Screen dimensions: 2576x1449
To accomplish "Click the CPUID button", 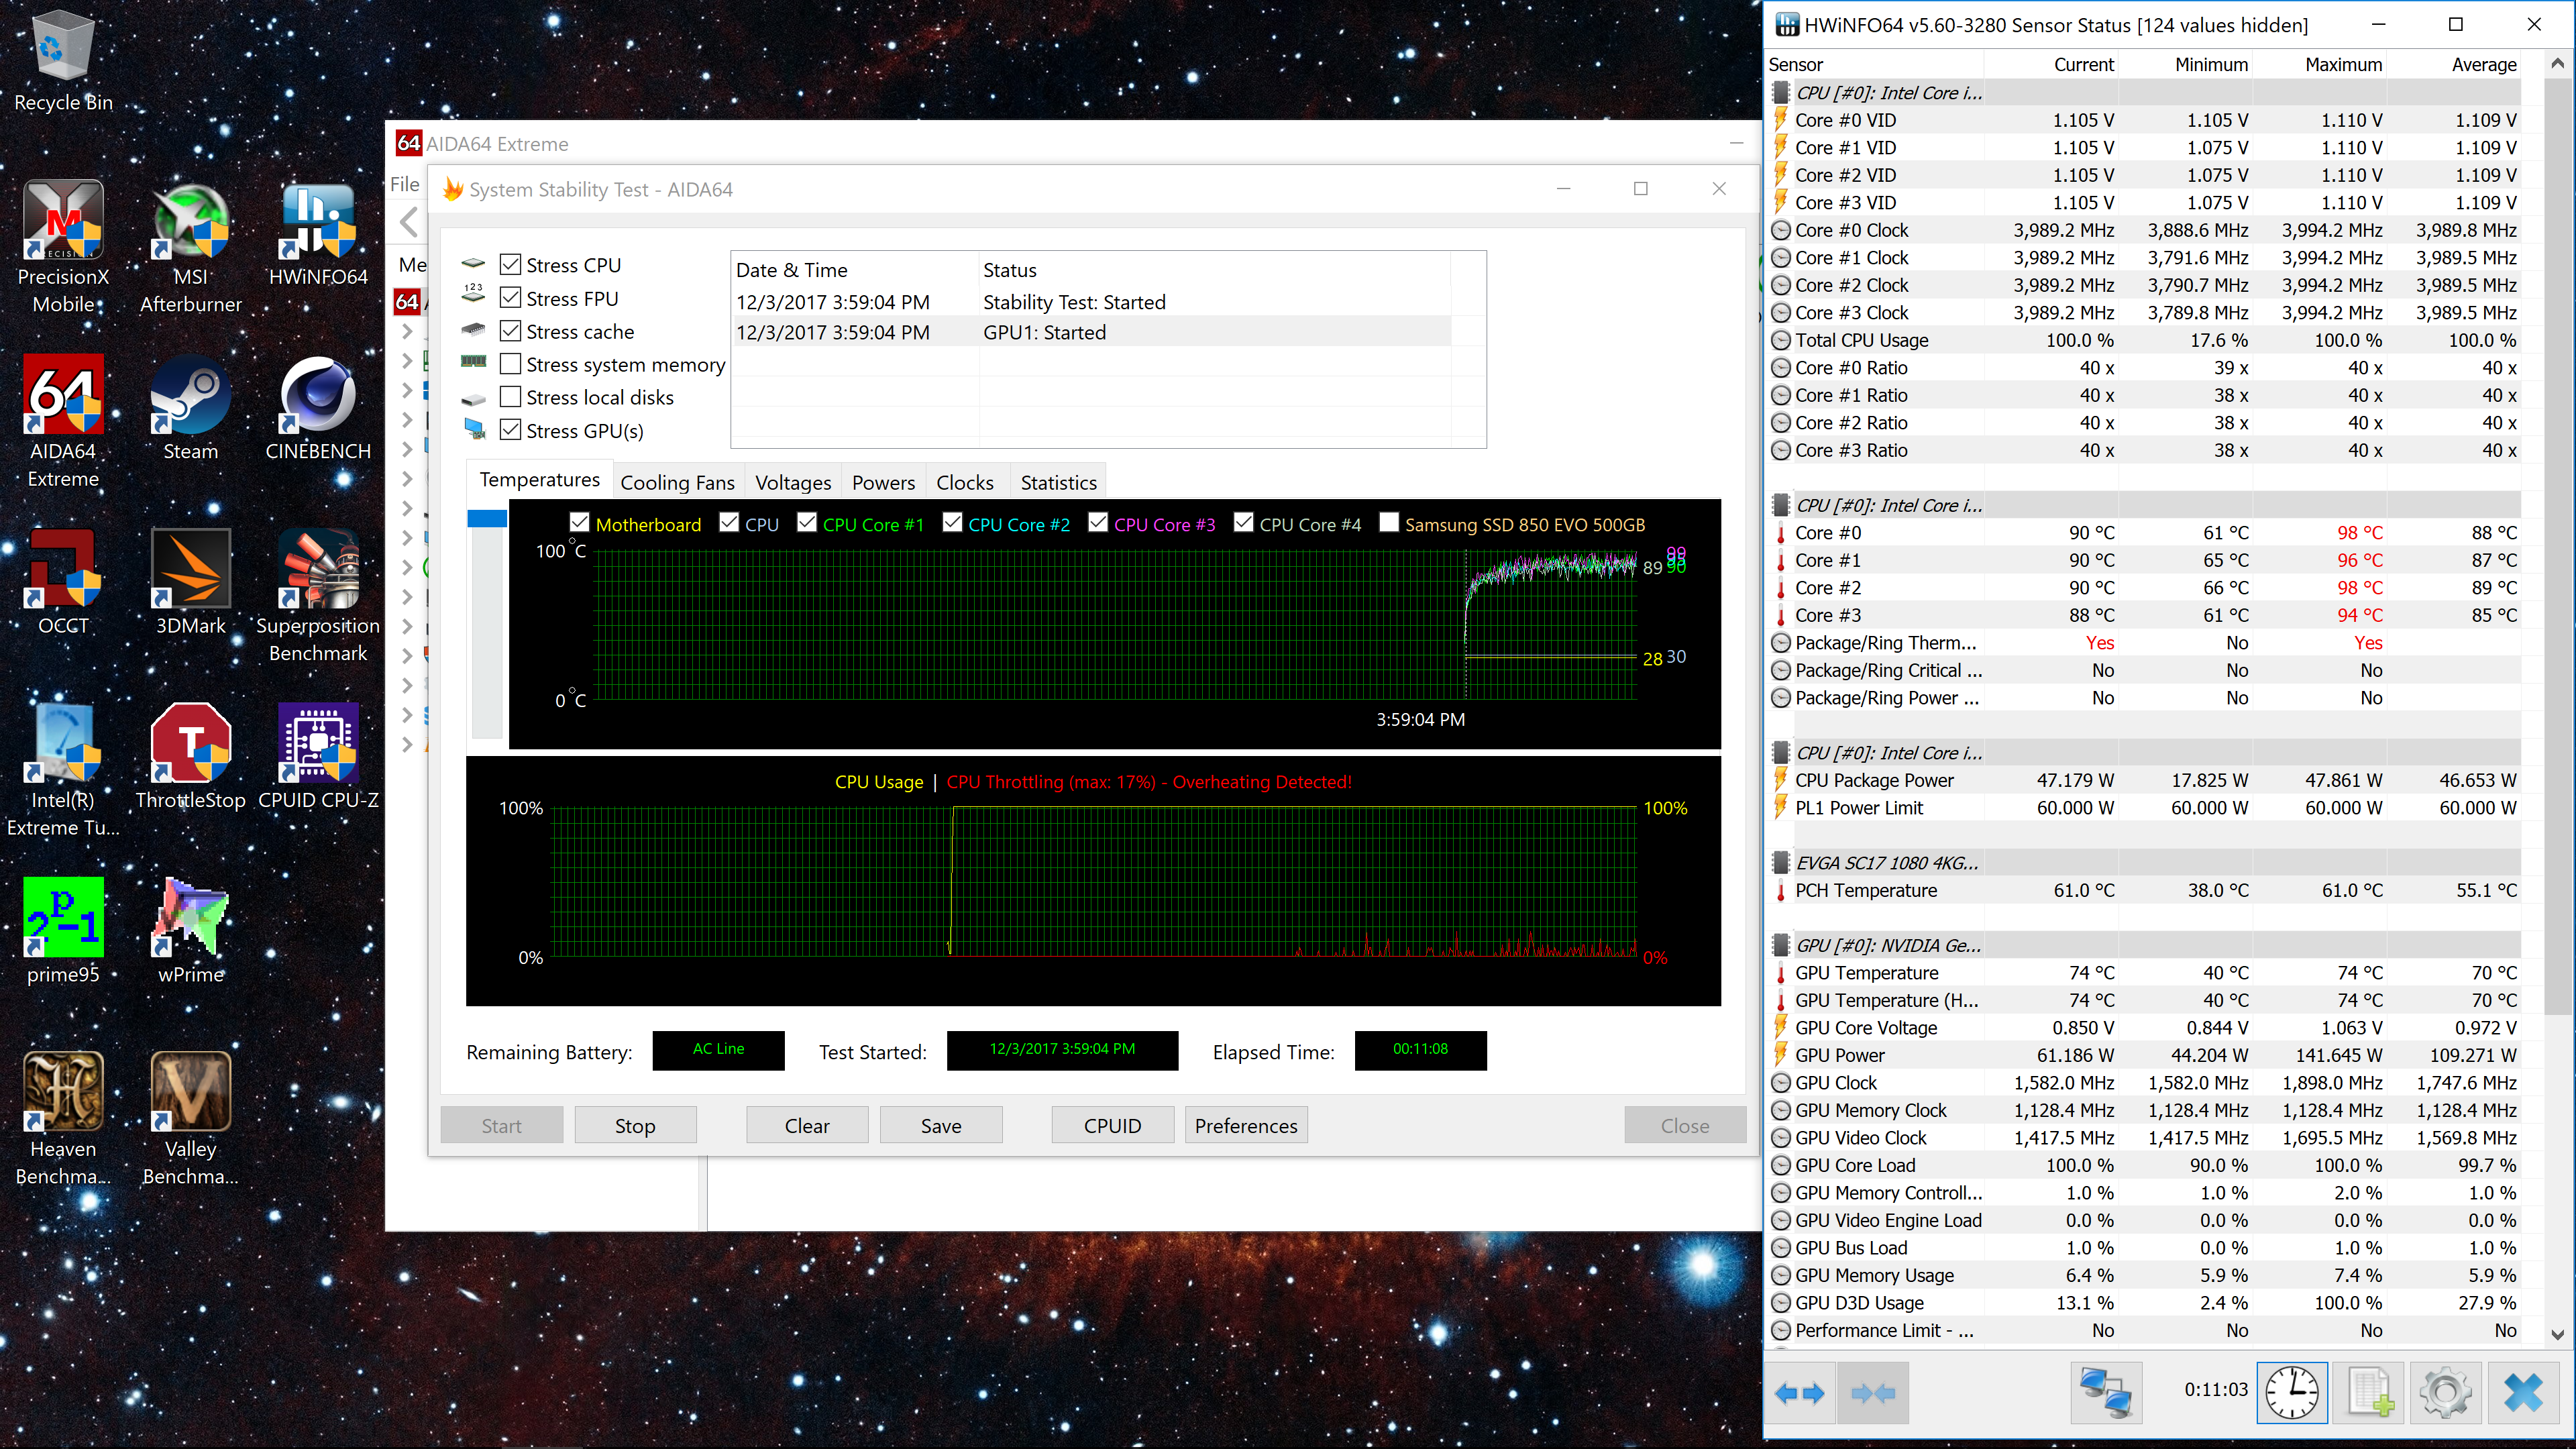I will 1112,1125.
